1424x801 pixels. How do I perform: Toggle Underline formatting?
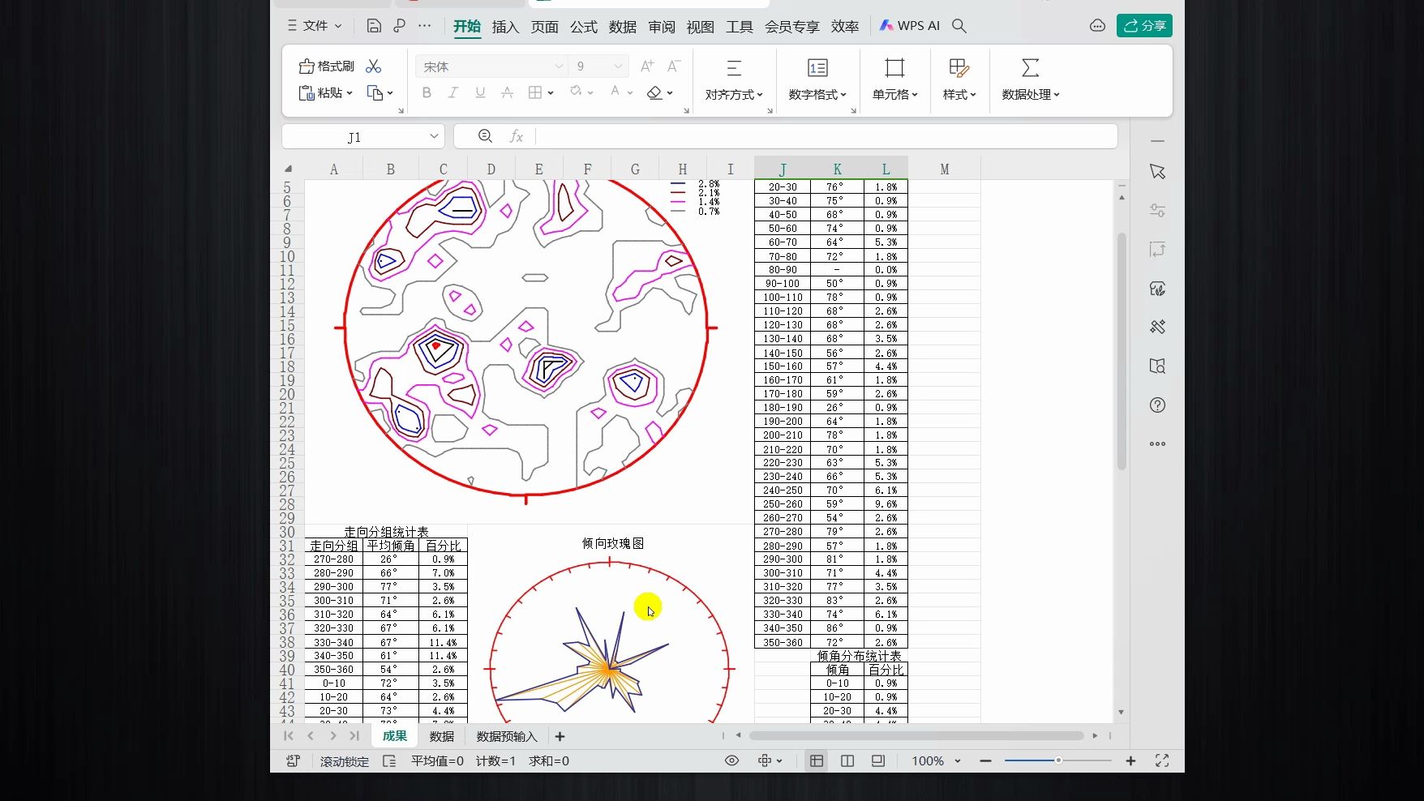pyautogui.click(x=480, y=93)
